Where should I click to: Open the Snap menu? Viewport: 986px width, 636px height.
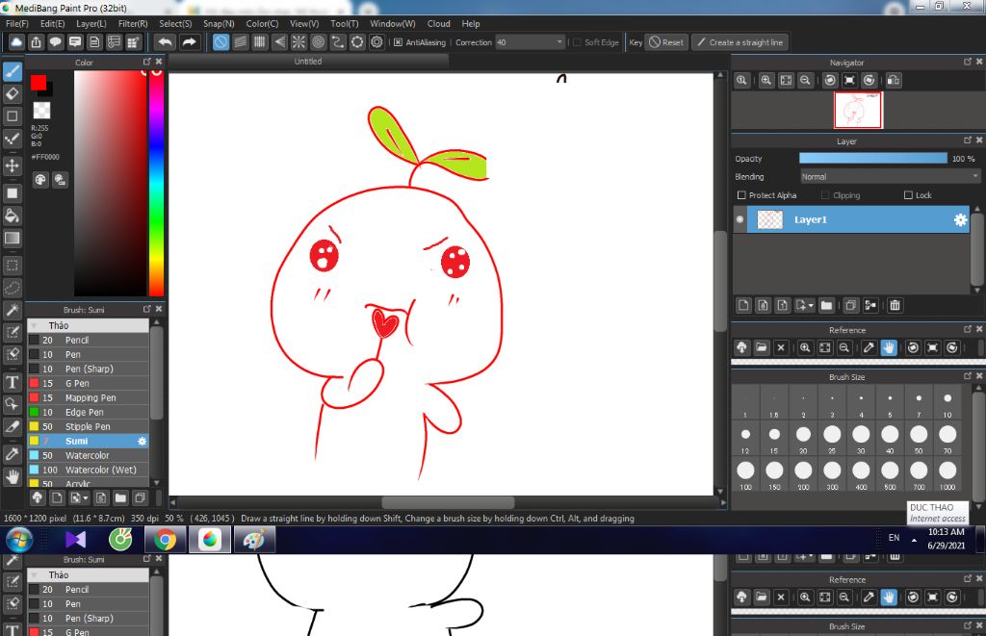pos(219,24)
